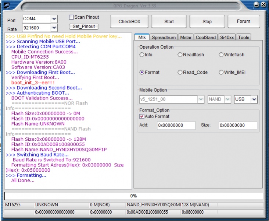Minimize the GPG_Dragon window
The width and height of the screenshot is (269, 221).
tap(256, 5)
